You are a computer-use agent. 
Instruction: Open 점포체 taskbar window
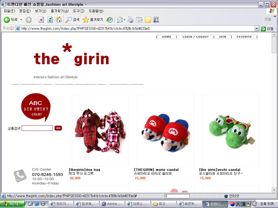coord(86,204)
